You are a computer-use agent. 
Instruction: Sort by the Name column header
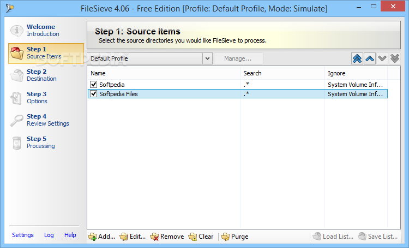pyautogui.click(x=164, y=73)
